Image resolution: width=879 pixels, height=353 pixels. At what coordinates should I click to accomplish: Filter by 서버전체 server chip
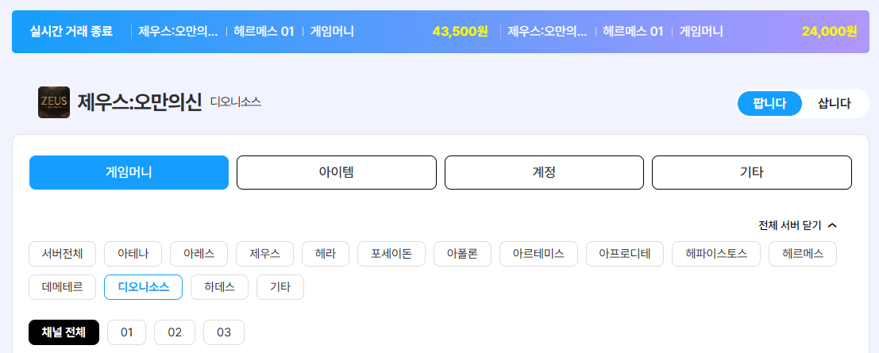click(x=63, y=254)
